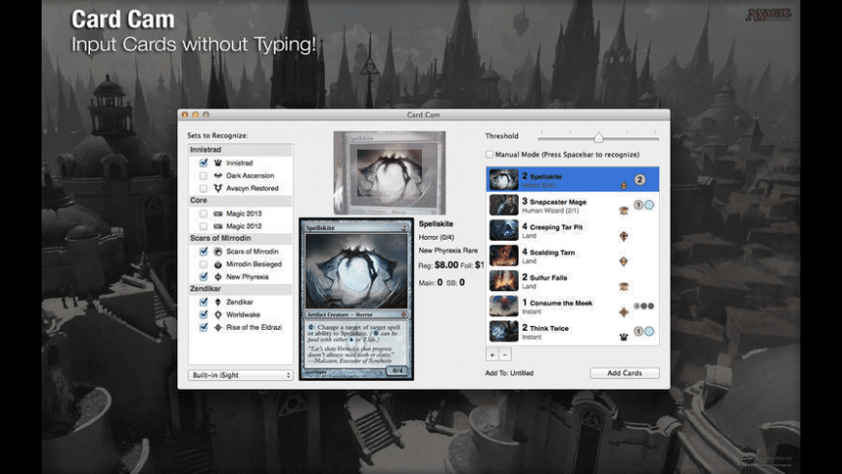Image resolution: width=842 pixels, height=474 pixels.
Task: Adjust the Threshold slider handle
Action: [599, 138]
